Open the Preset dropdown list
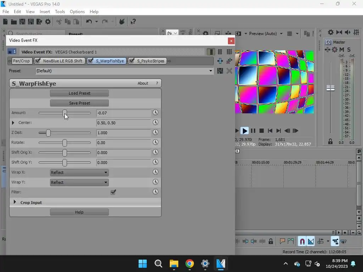This screenshot has width=363, height=272. [211, 71]
